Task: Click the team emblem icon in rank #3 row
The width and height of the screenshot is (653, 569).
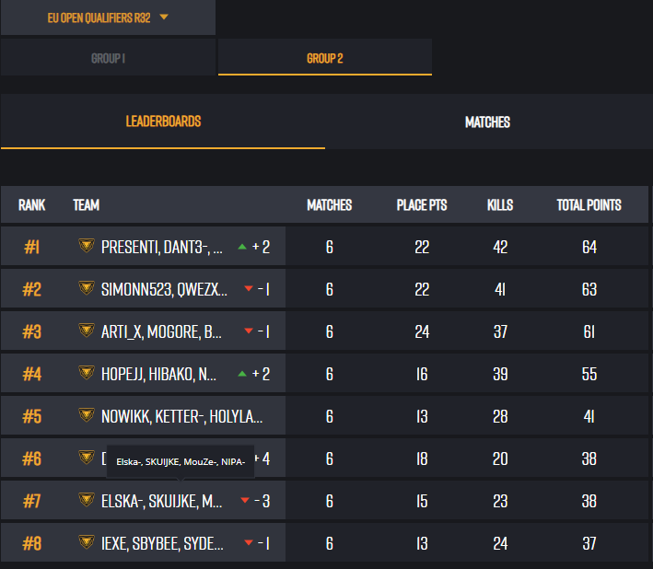Action: pyautogui.click(x=87, y=331)
